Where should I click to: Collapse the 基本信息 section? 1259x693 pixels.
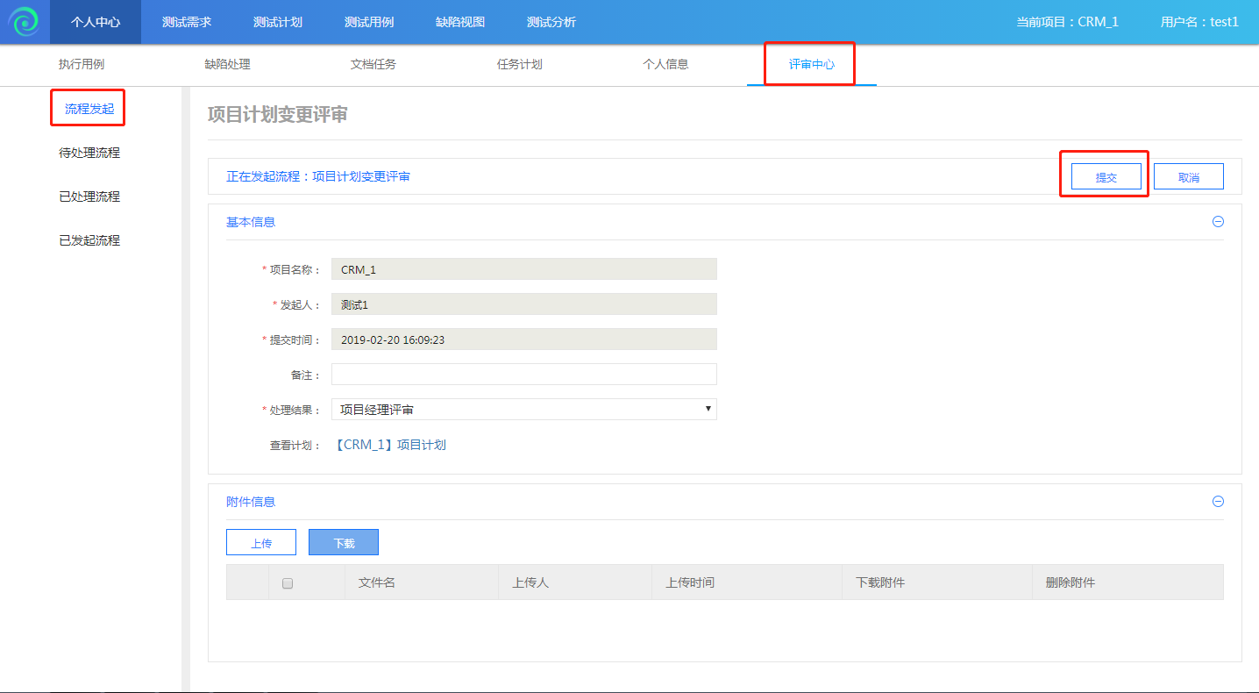point(1217,222)
